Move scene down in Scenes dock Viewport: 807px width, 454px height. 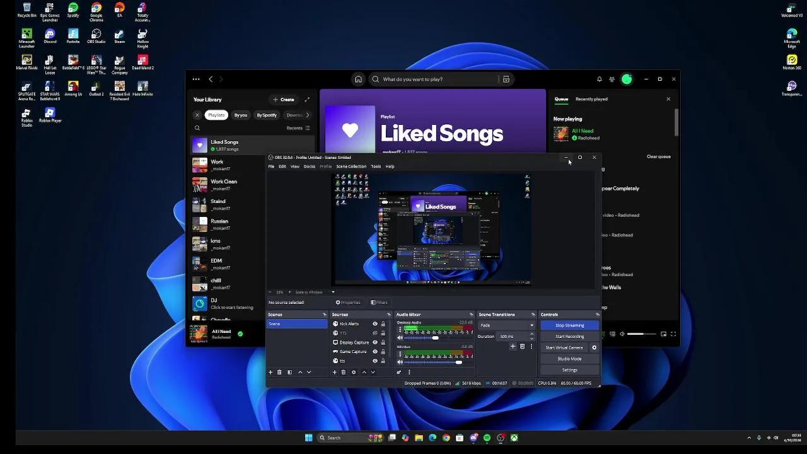(x=308, y=372)
